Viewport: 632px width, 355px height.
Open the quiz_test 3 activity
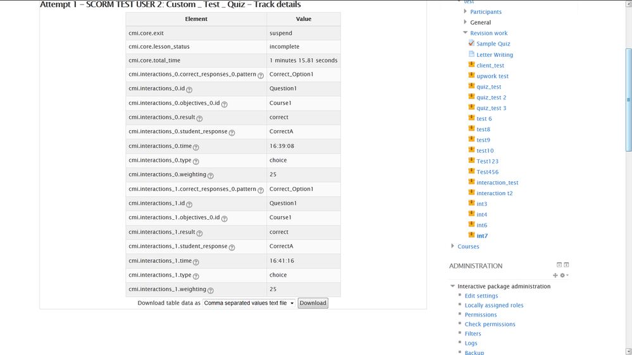492,108
